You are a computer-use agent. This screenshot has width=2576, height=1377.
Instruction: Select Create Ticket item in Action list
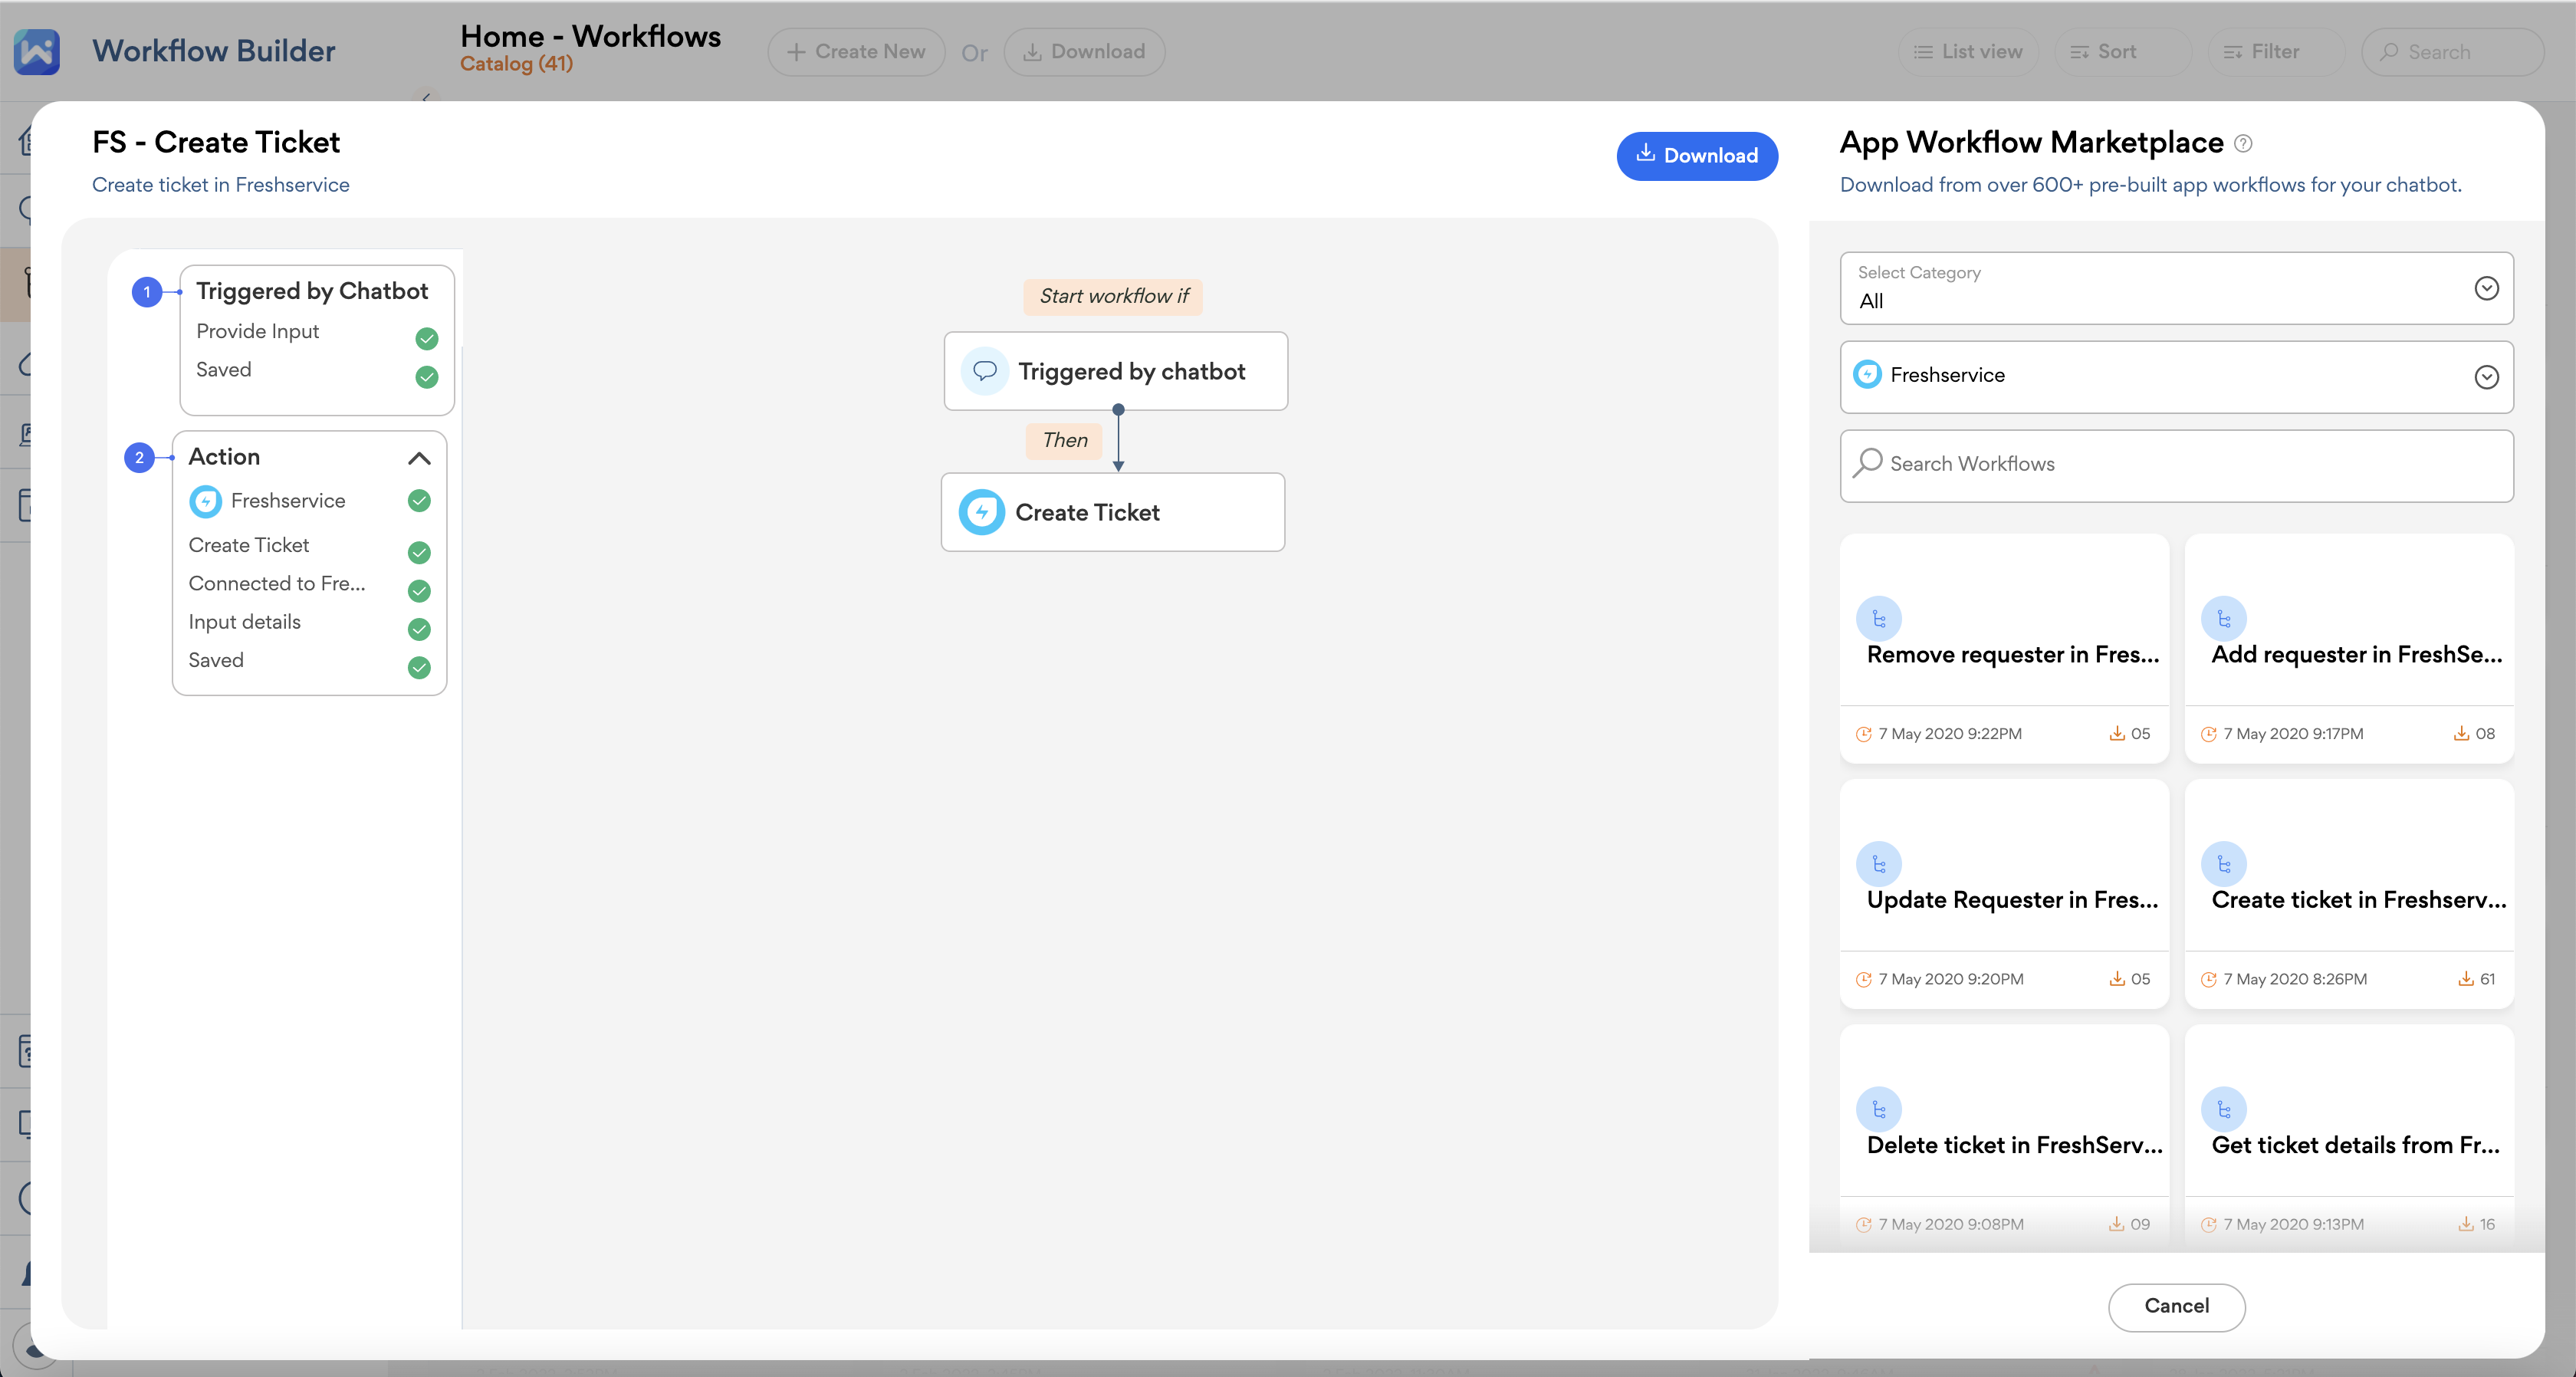(249, 545)
